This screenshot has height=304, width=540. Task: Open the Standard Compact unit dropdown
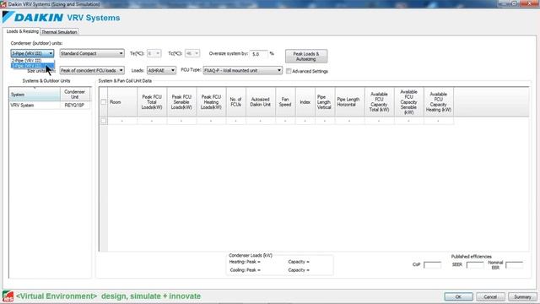tap(92, 53)
